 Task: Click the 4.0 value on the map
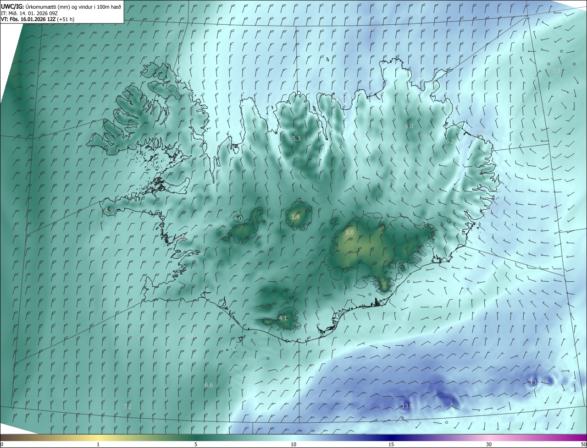(x=238, y=219)
